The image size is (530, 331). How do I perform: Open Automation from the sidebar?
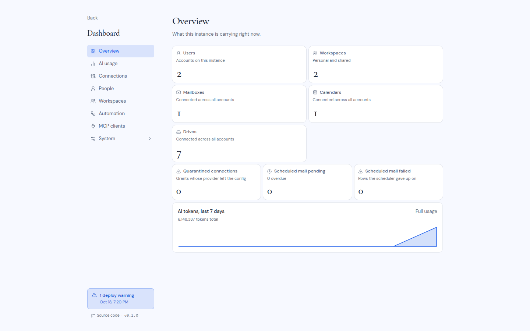[x=121, y=114]
